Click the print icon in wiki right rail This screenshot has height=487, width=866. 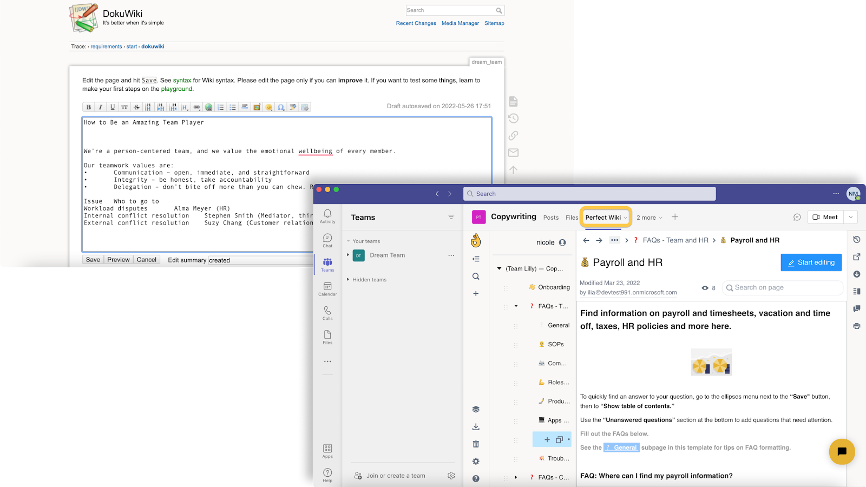pos(857,326)
